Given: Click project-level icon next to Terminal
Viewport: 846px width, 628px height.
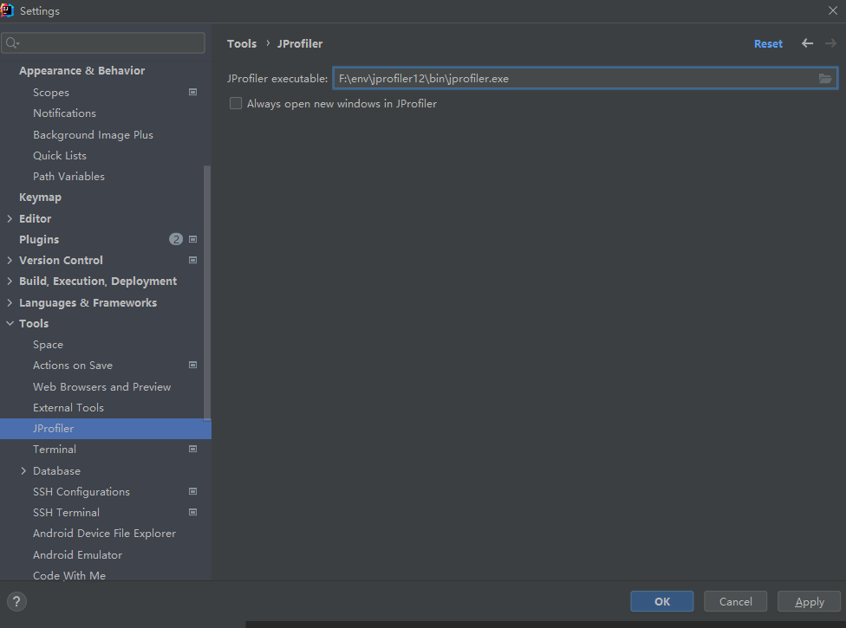Looking at the screenshot, I should pyautogui.click(x=192, y=449).
